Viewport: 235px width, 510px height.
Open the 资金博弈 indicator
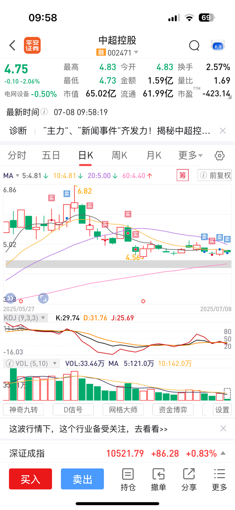(x=173, y=410)
